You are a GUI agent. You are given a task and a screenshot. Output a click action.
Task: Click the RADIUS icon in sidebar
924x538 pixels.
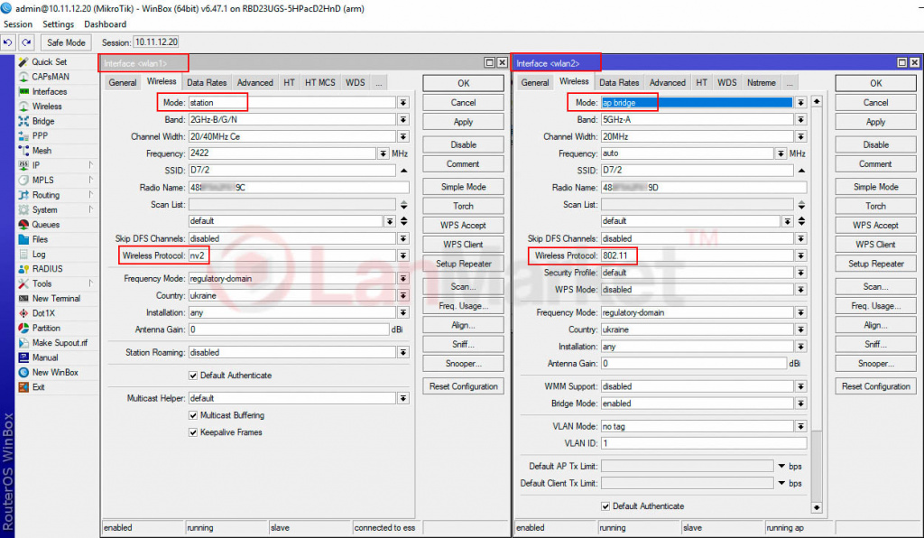pos(23,269)
